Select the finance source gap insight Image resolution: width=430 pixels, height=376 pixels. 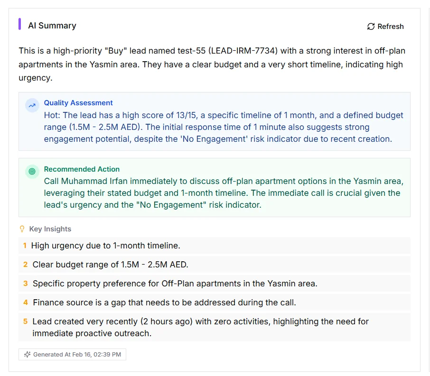164,303
